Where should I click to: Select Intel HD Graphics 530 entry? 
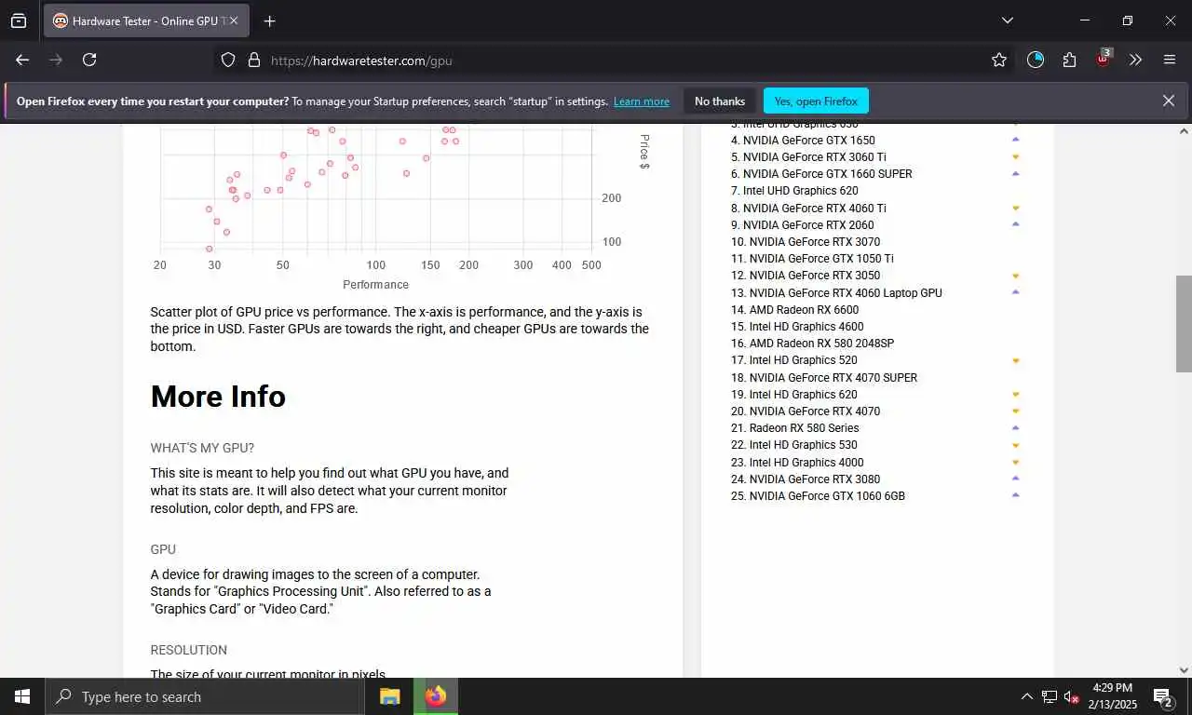coord(804,445)
